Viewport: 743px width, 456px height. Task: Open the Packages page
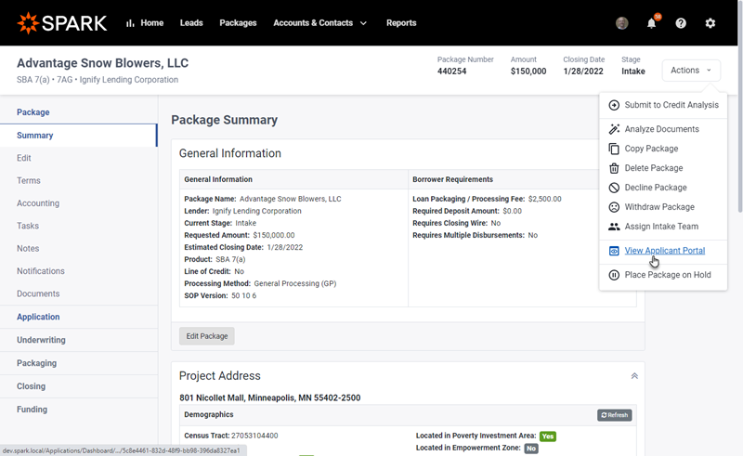[x=238, y=22]
